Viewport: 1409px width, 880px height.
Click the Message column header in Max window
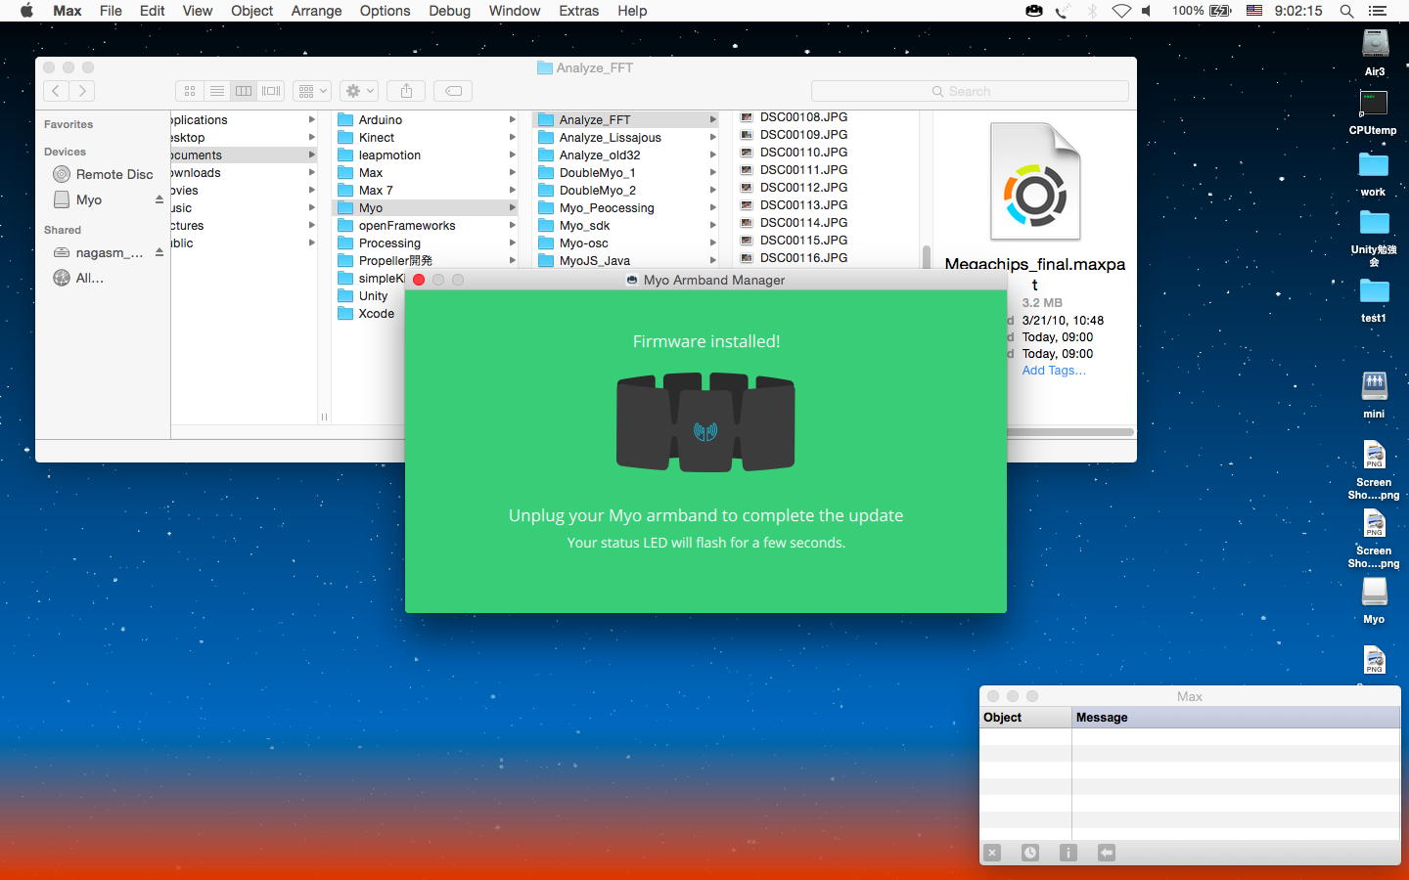(x=1237, y=717)
